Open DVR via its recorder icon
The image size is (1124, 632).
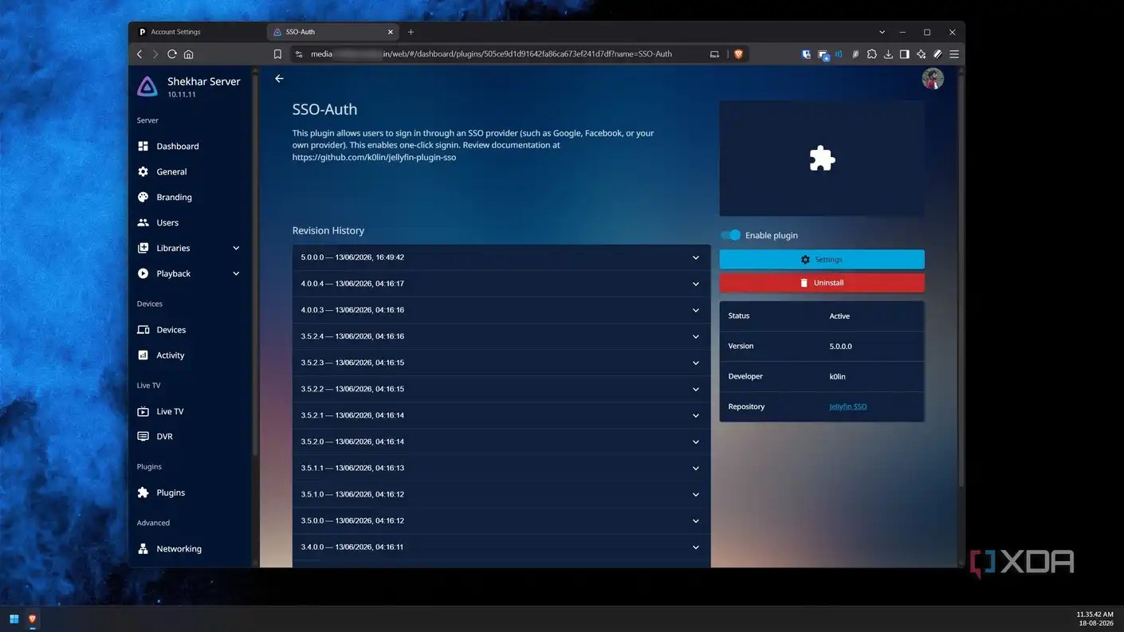pyautogui.click(x=143, y=436)
